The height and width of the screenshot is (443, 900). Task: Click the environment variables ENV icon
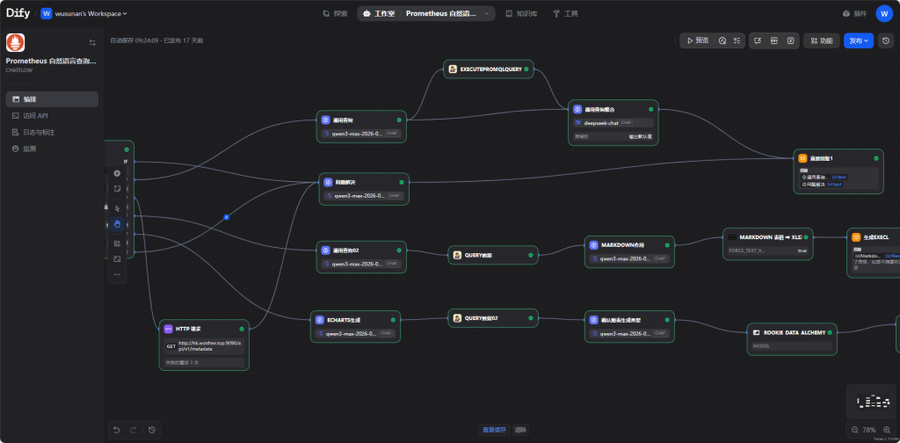point(773,40)
